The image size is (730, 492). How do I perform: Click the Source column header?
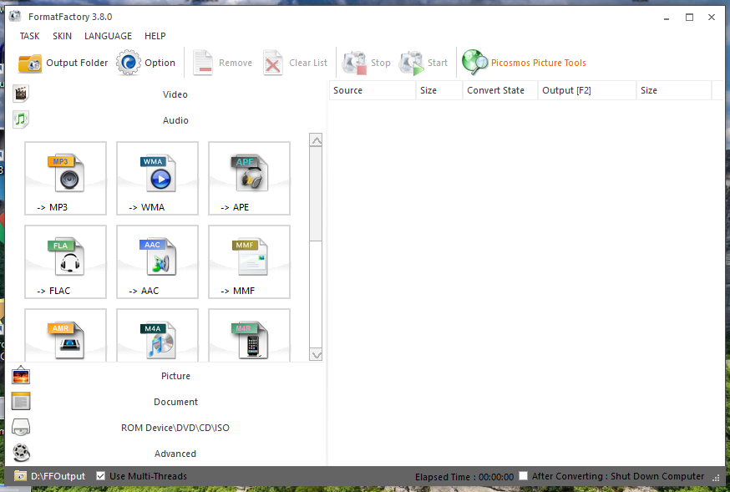[x=373, y=90]
